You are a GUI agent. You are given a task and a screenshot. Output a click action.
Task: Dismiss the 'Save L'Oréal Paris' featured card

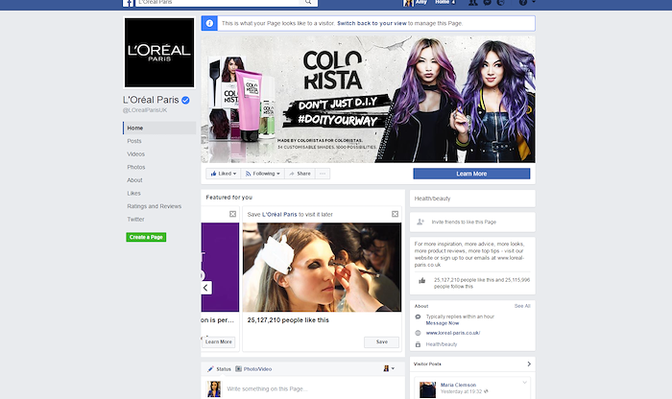click(396, 214)
